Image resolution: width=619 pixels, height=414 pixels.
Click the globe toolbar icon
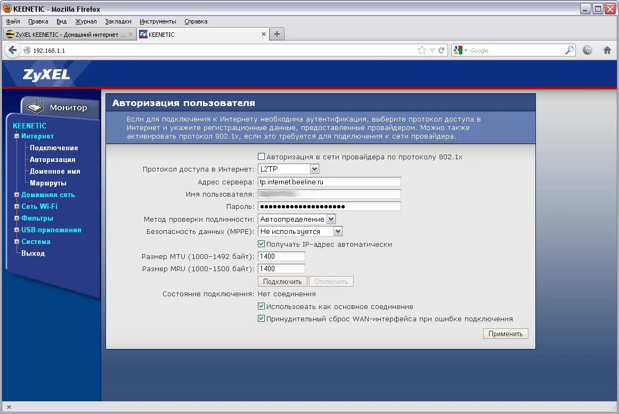click(x=588, y=50)
